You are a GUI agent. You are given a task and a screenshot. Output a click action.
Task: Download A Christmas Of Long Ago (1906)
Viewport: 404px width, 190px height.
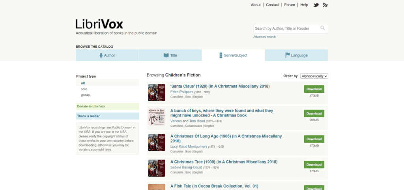pos(314,139)
